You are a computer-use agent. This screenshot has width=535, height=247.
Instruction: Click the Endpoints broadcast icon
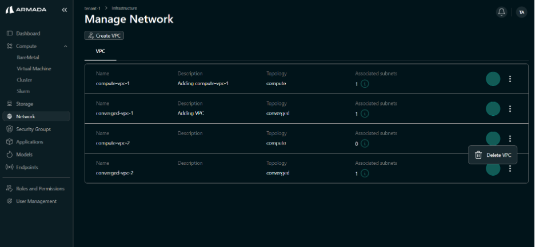tap(10, 167)
